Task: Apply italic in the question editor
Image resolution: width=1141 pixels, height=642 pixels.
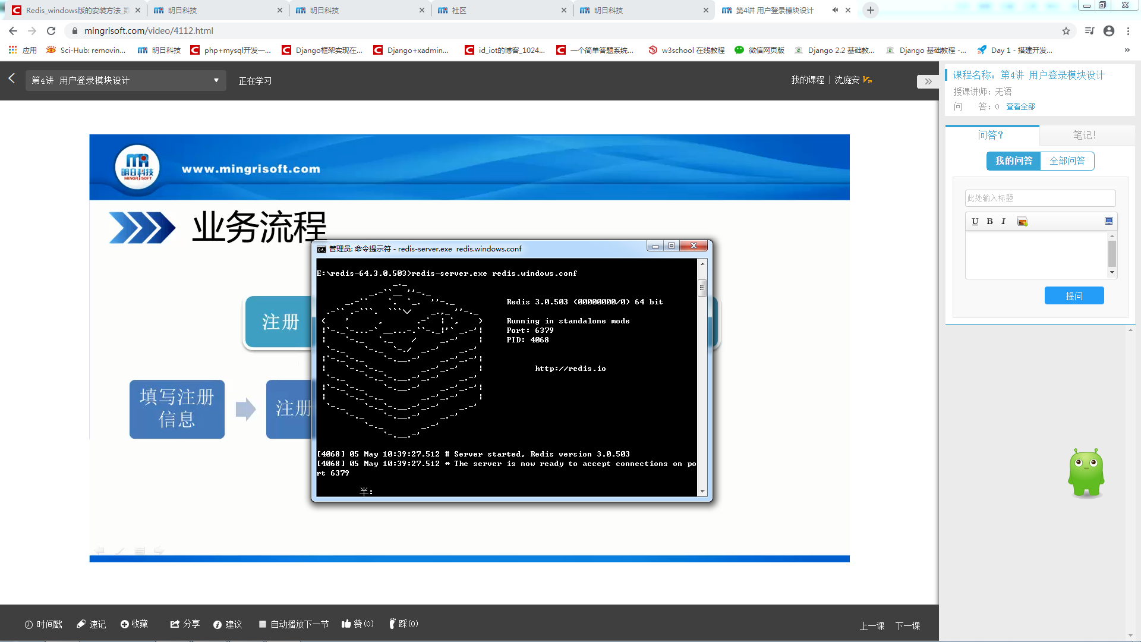Action: coord(1004,221)
